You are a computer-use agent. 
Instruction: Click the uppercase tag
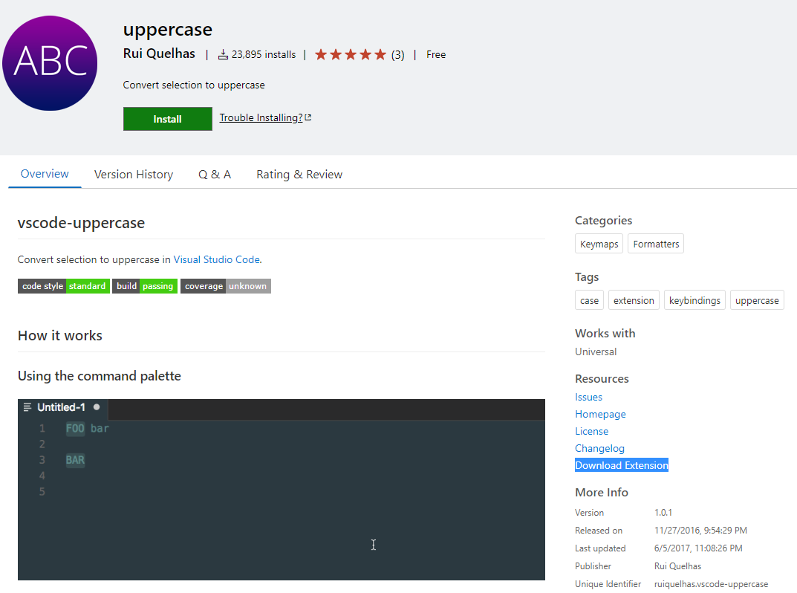click(757, 300)
